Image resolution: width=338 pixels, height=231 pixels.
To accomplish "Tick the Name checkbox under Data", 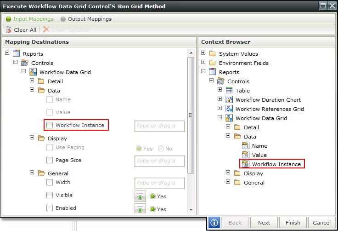I will pos(50,99).
